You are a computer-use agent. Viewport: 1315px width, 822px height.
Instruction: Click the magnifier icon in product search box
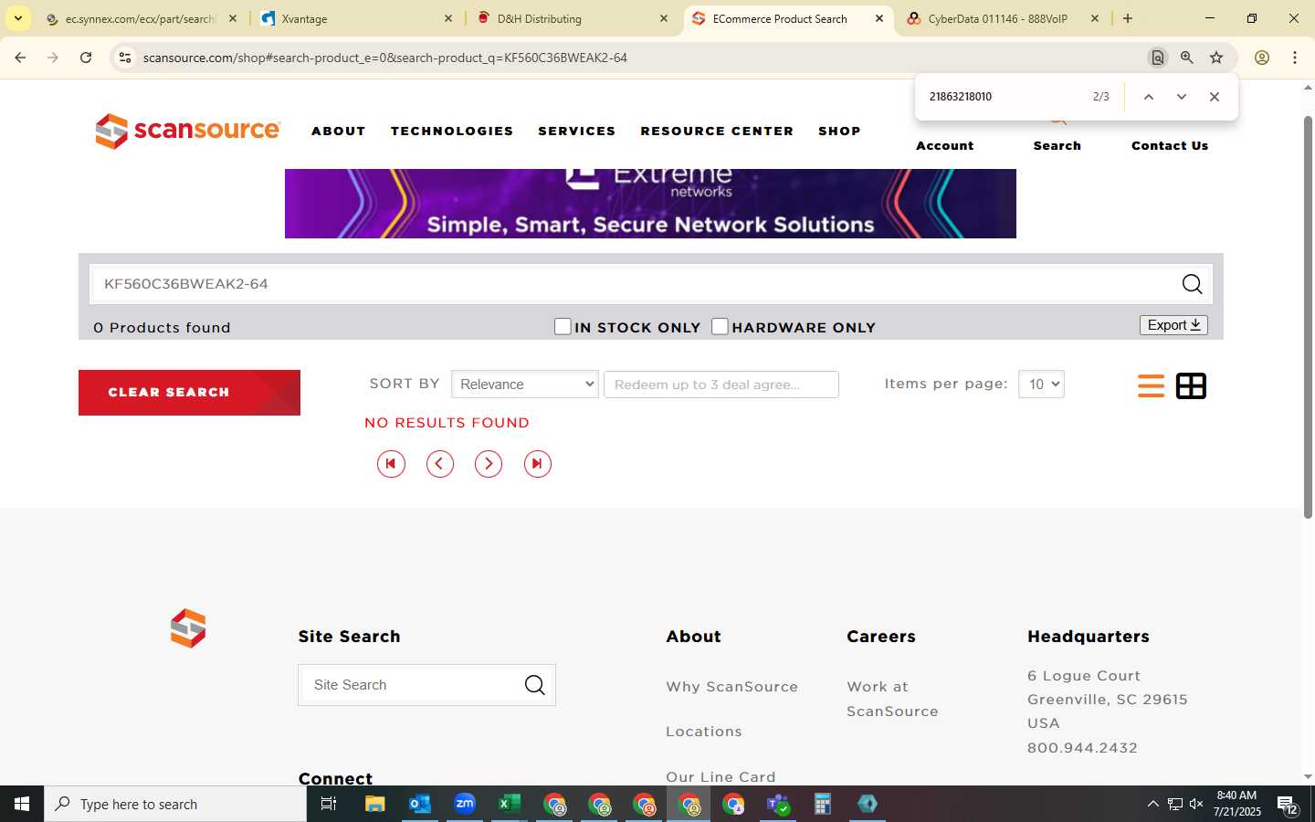(1192, 284)
